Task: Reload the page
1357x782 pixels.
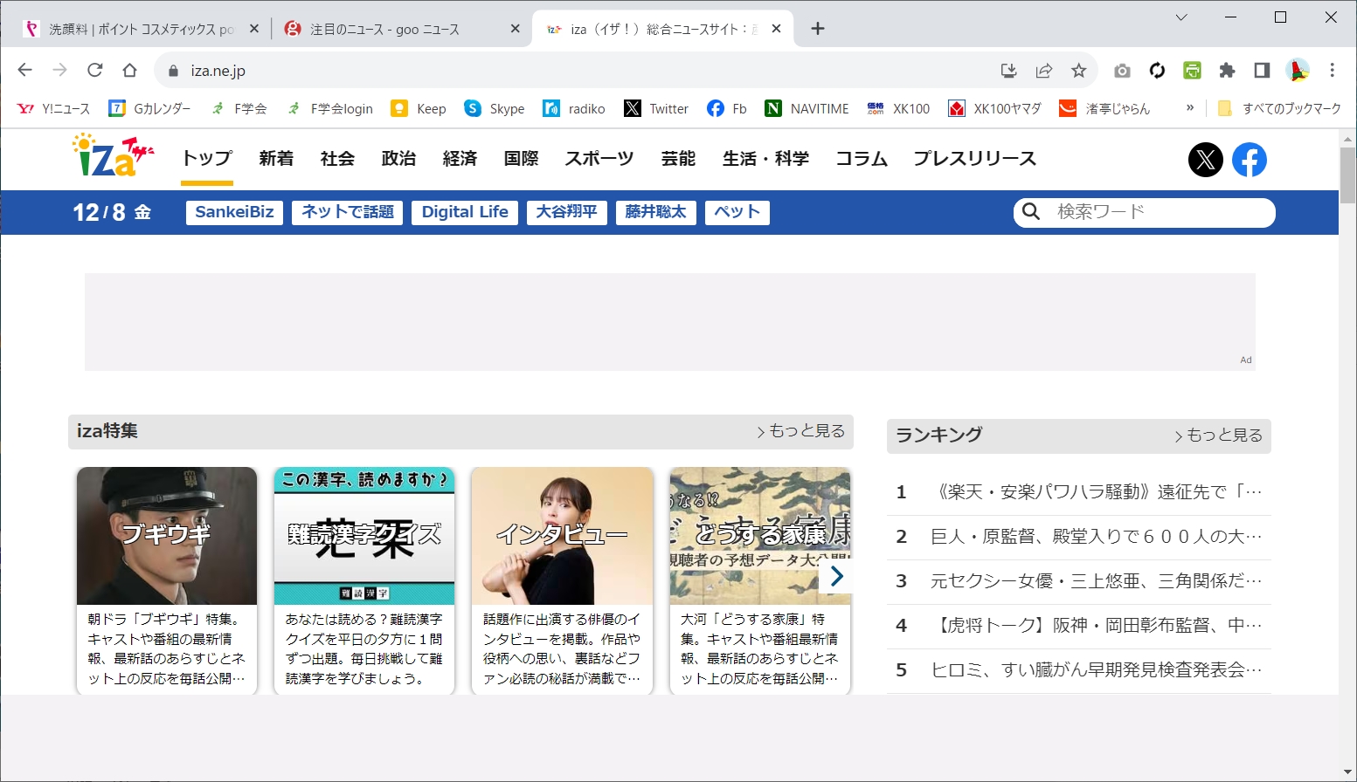Action: coord(94,70)
